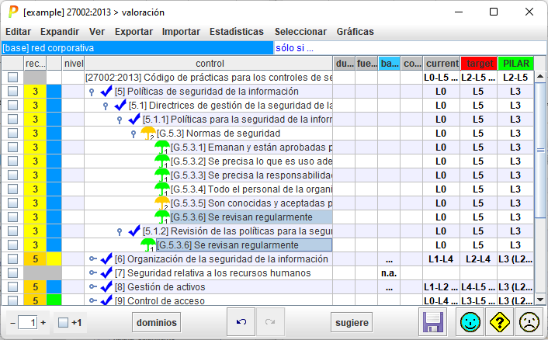Expand the [6] Organización de la seguridad node

click(x=92, y=258)
